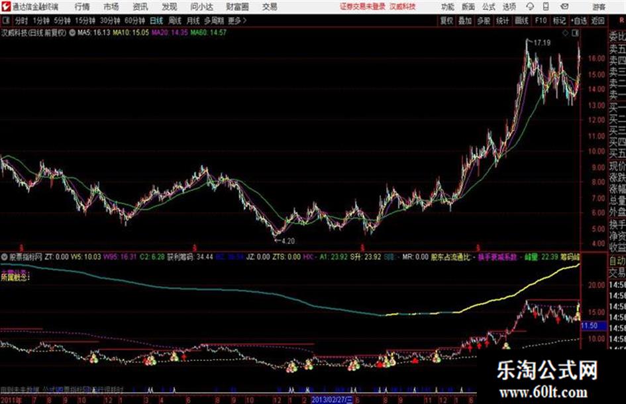
Task: Click the 汉威科技 title link
Action: click(403, 7)
